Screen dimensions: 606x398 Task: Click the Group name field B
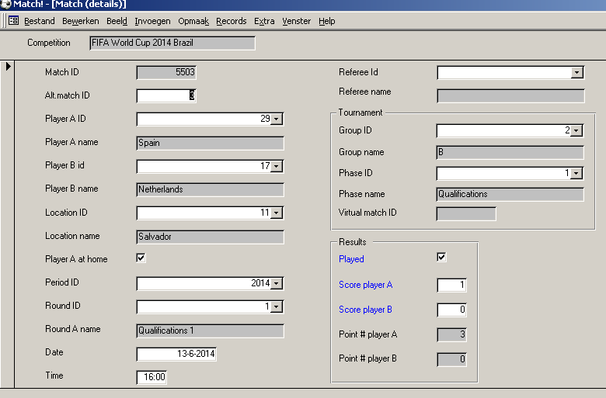click(x=510, y=152)
